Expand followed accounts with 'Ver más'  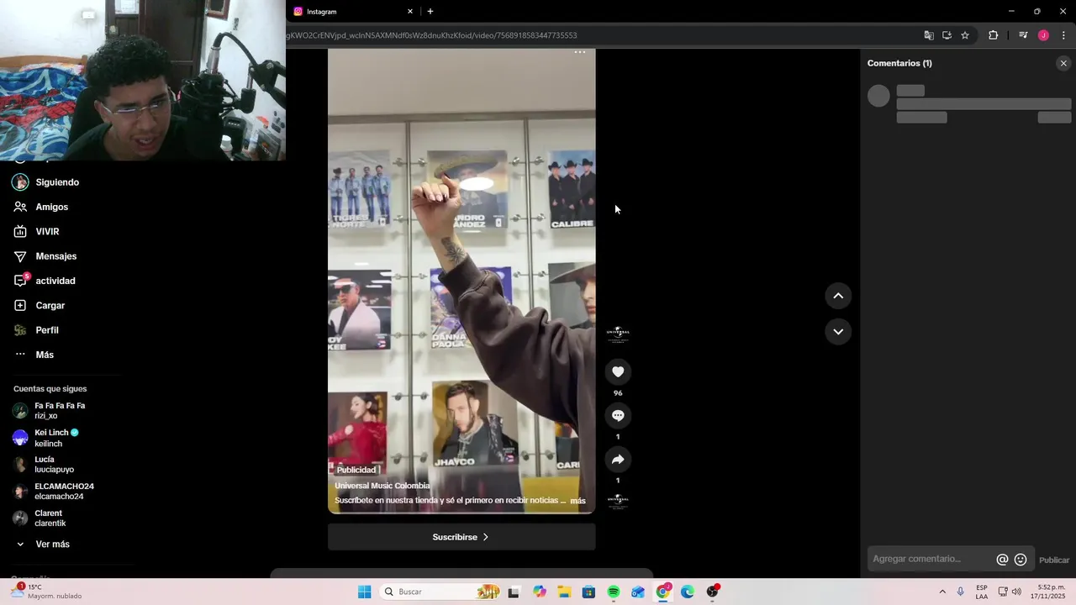point(52,544)
